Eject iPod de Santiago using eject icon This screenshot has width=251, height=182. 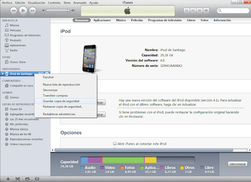click(47, 74)
